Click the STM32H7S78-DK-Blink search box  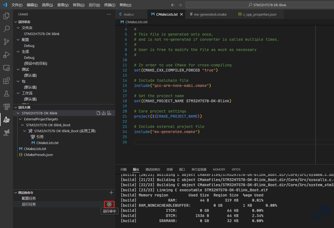click(x=260, y=5)
